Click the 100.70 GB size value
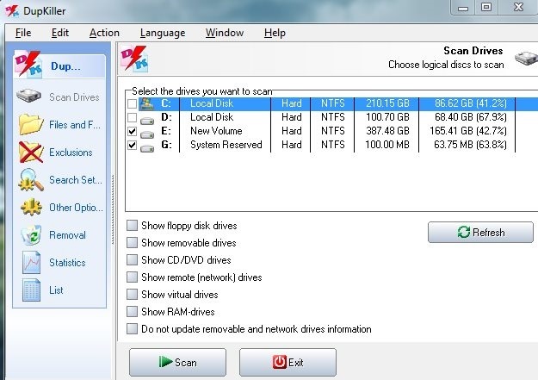Image resolution: width=538 pixels, height=380 pixels. tap(387, 117)
